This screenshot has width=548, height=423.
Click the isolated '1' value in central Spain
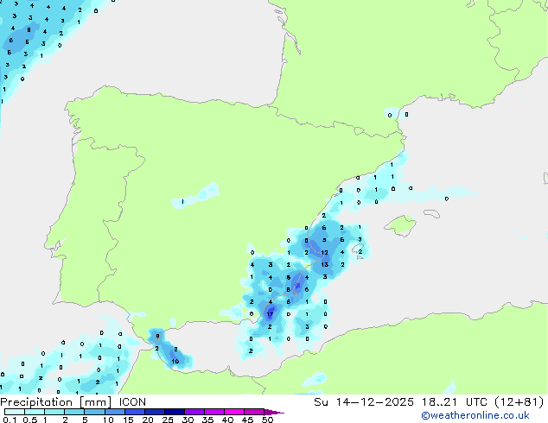(x=182, y=201)
